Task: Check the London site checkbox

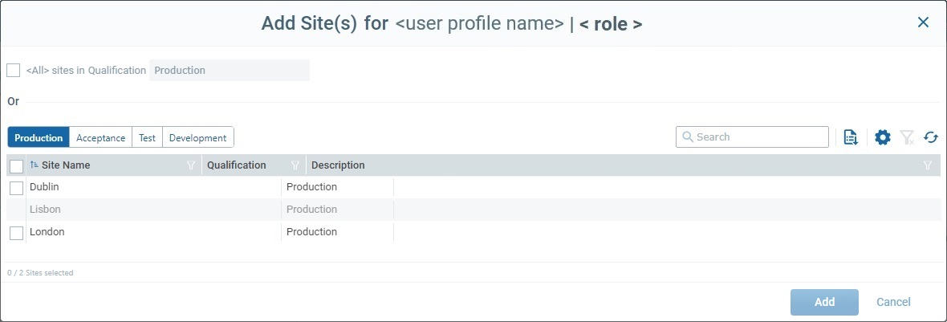Action: (16, 233)
